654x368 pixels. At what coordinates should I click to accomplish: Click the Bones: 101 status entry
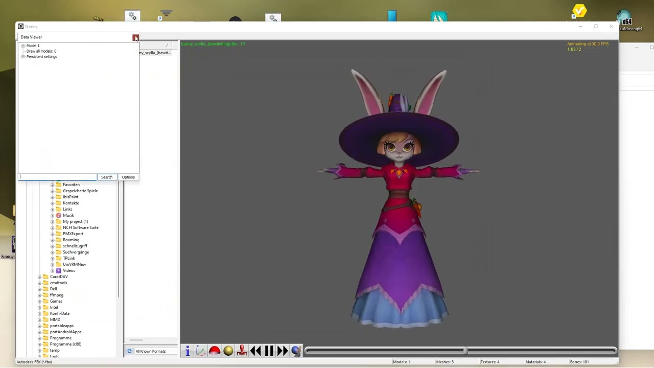pyautogui.click(x=579, y=362)
